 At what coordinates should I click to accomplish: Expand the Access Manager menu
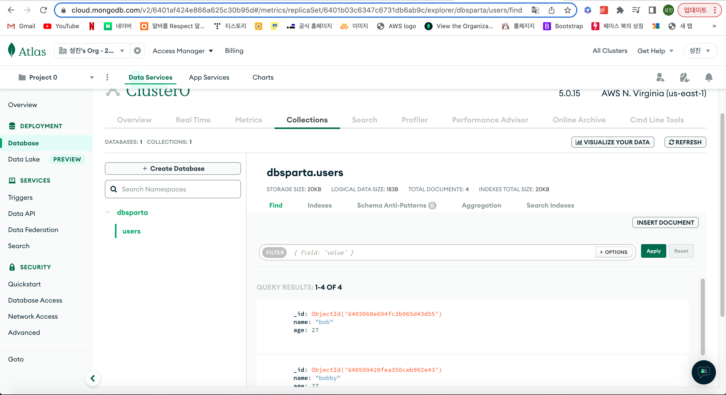coord(183,51)
